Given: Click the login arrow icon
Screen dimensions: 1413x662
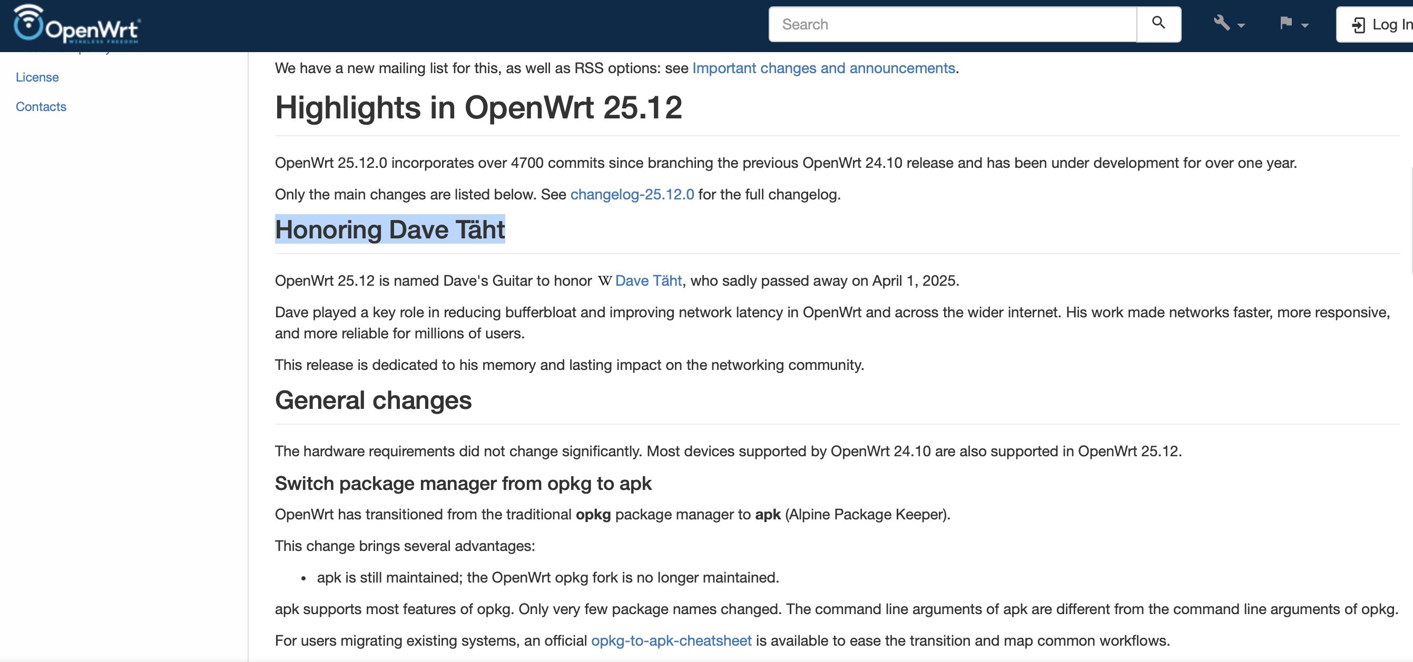Looking at the screenshot, I should pyautogui.click(x=1358, y=25).
